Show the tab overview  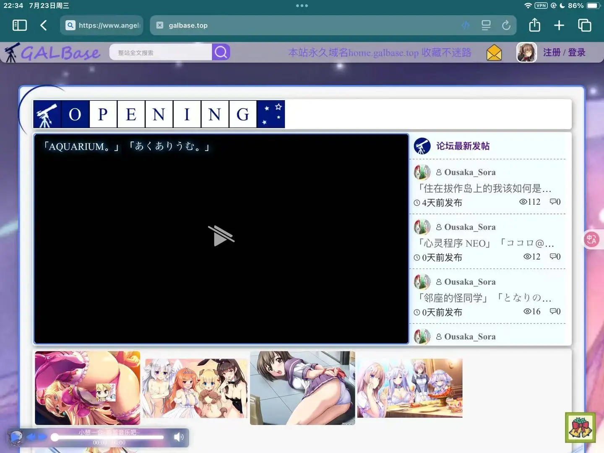pos(584,25)
